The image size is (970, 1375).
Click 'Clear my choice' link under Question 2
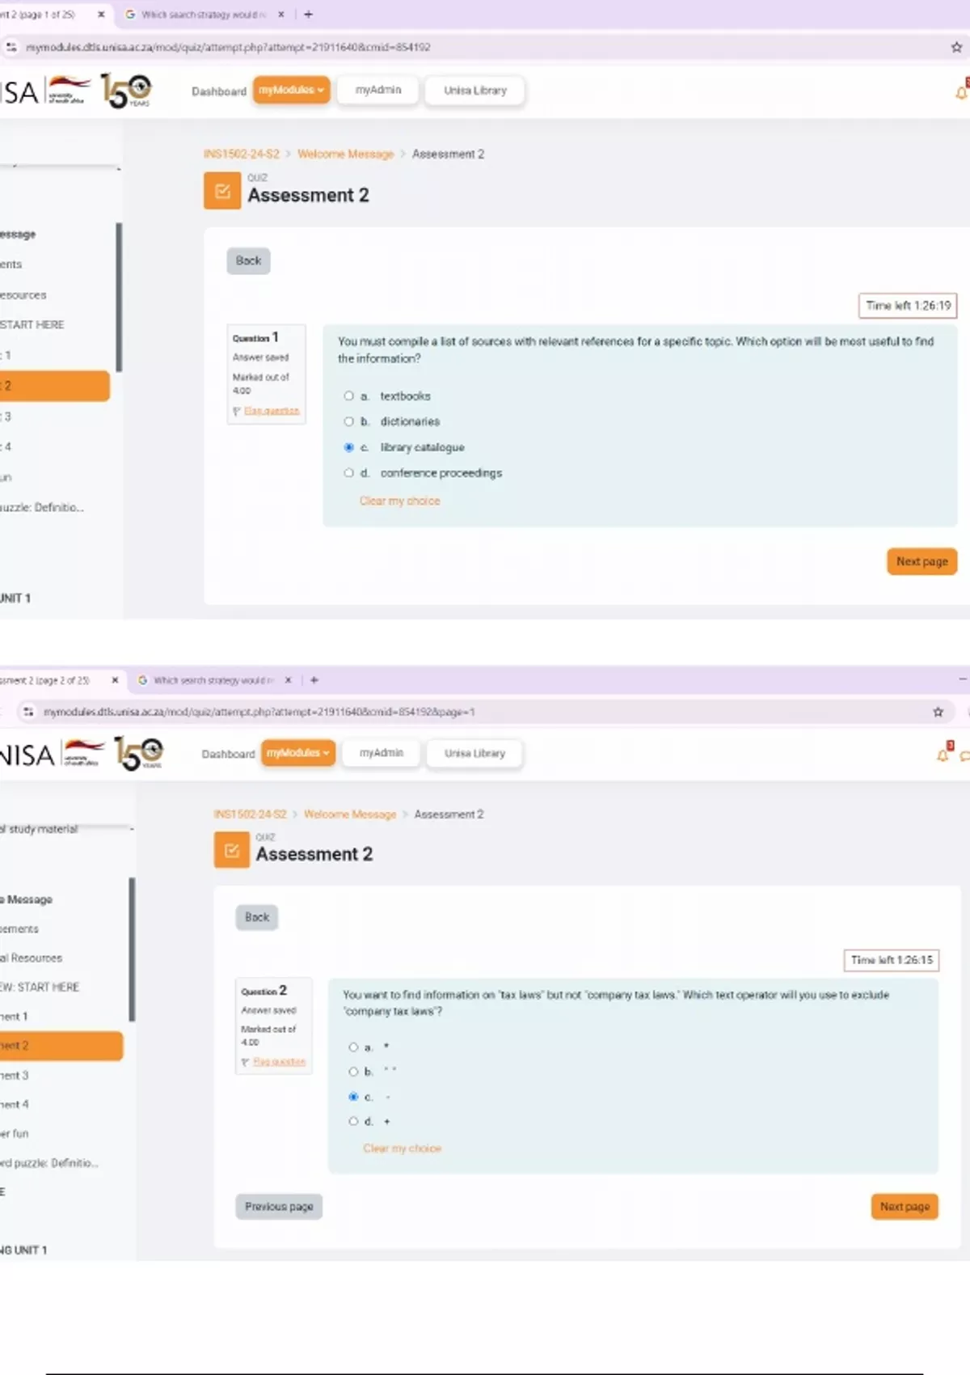coord(402,1149)
